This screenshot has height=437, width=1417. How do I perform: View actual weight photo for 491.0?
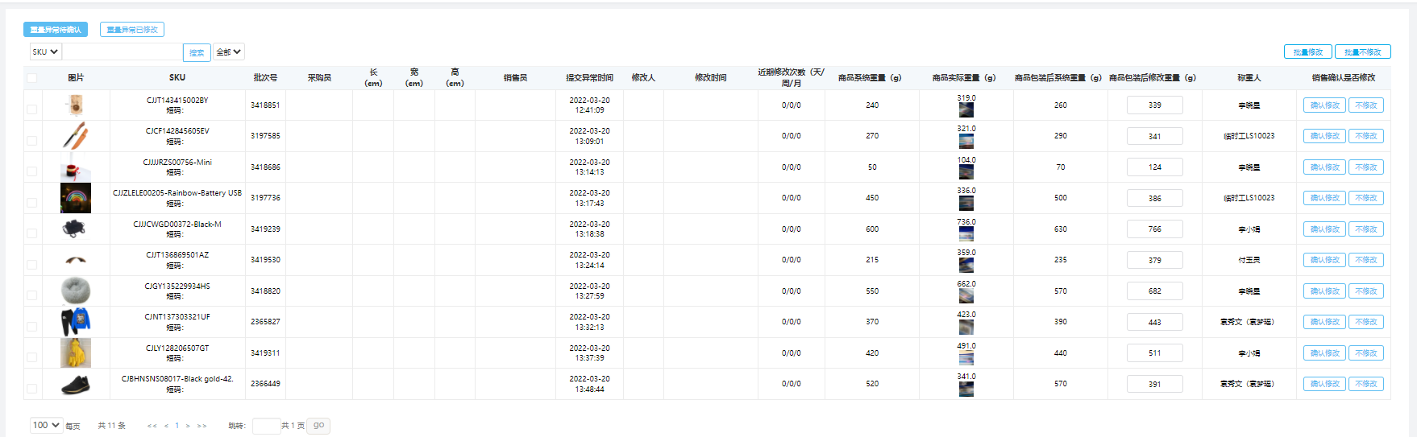(x=966, y=358)
